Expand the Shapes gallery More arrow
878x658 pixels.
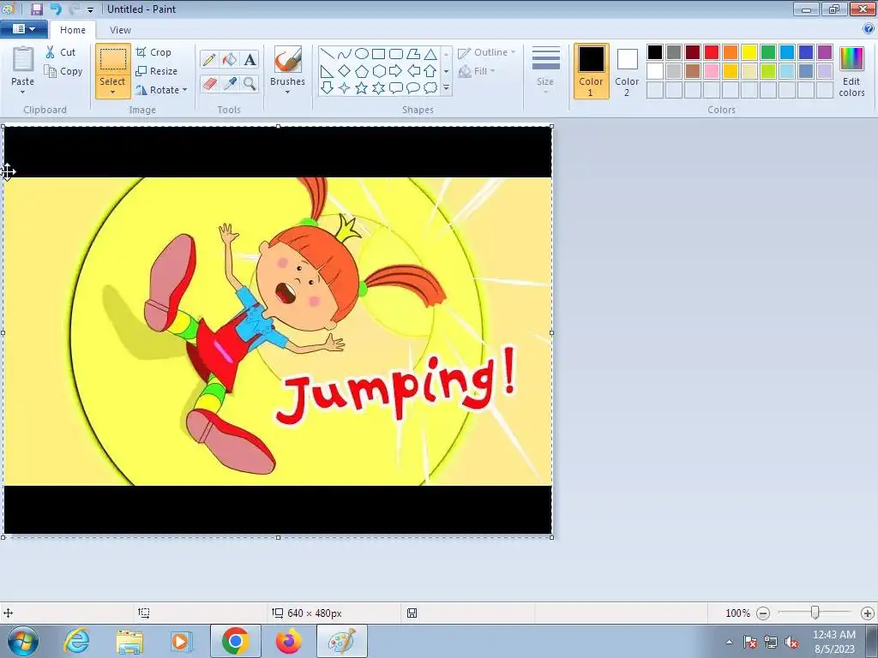click(x=446, y=88)
